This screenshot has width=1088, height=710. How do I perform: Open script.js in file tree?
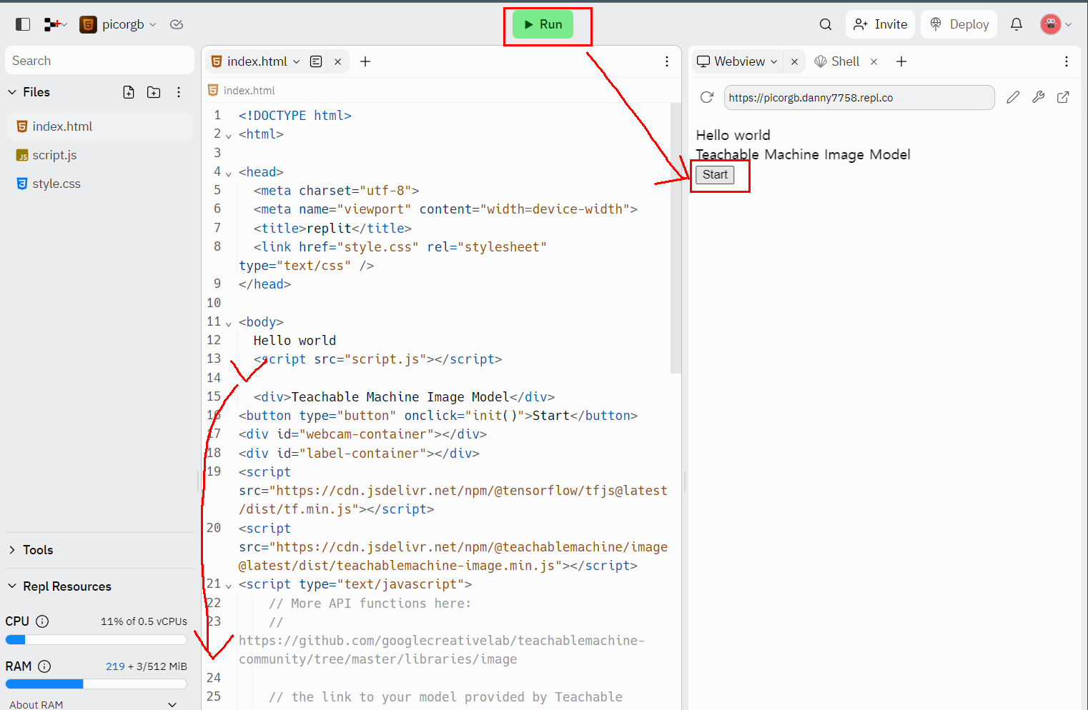(x=100, y=155)
